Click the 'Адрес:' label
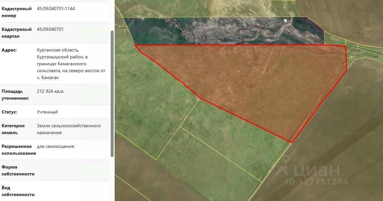Screen dimensions: 383x201 coord(9,50)
